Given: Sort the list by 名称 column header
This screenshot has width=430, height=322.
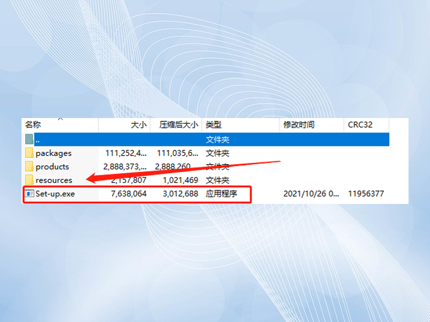Looking at the screenshot, I should click(33, 125).
